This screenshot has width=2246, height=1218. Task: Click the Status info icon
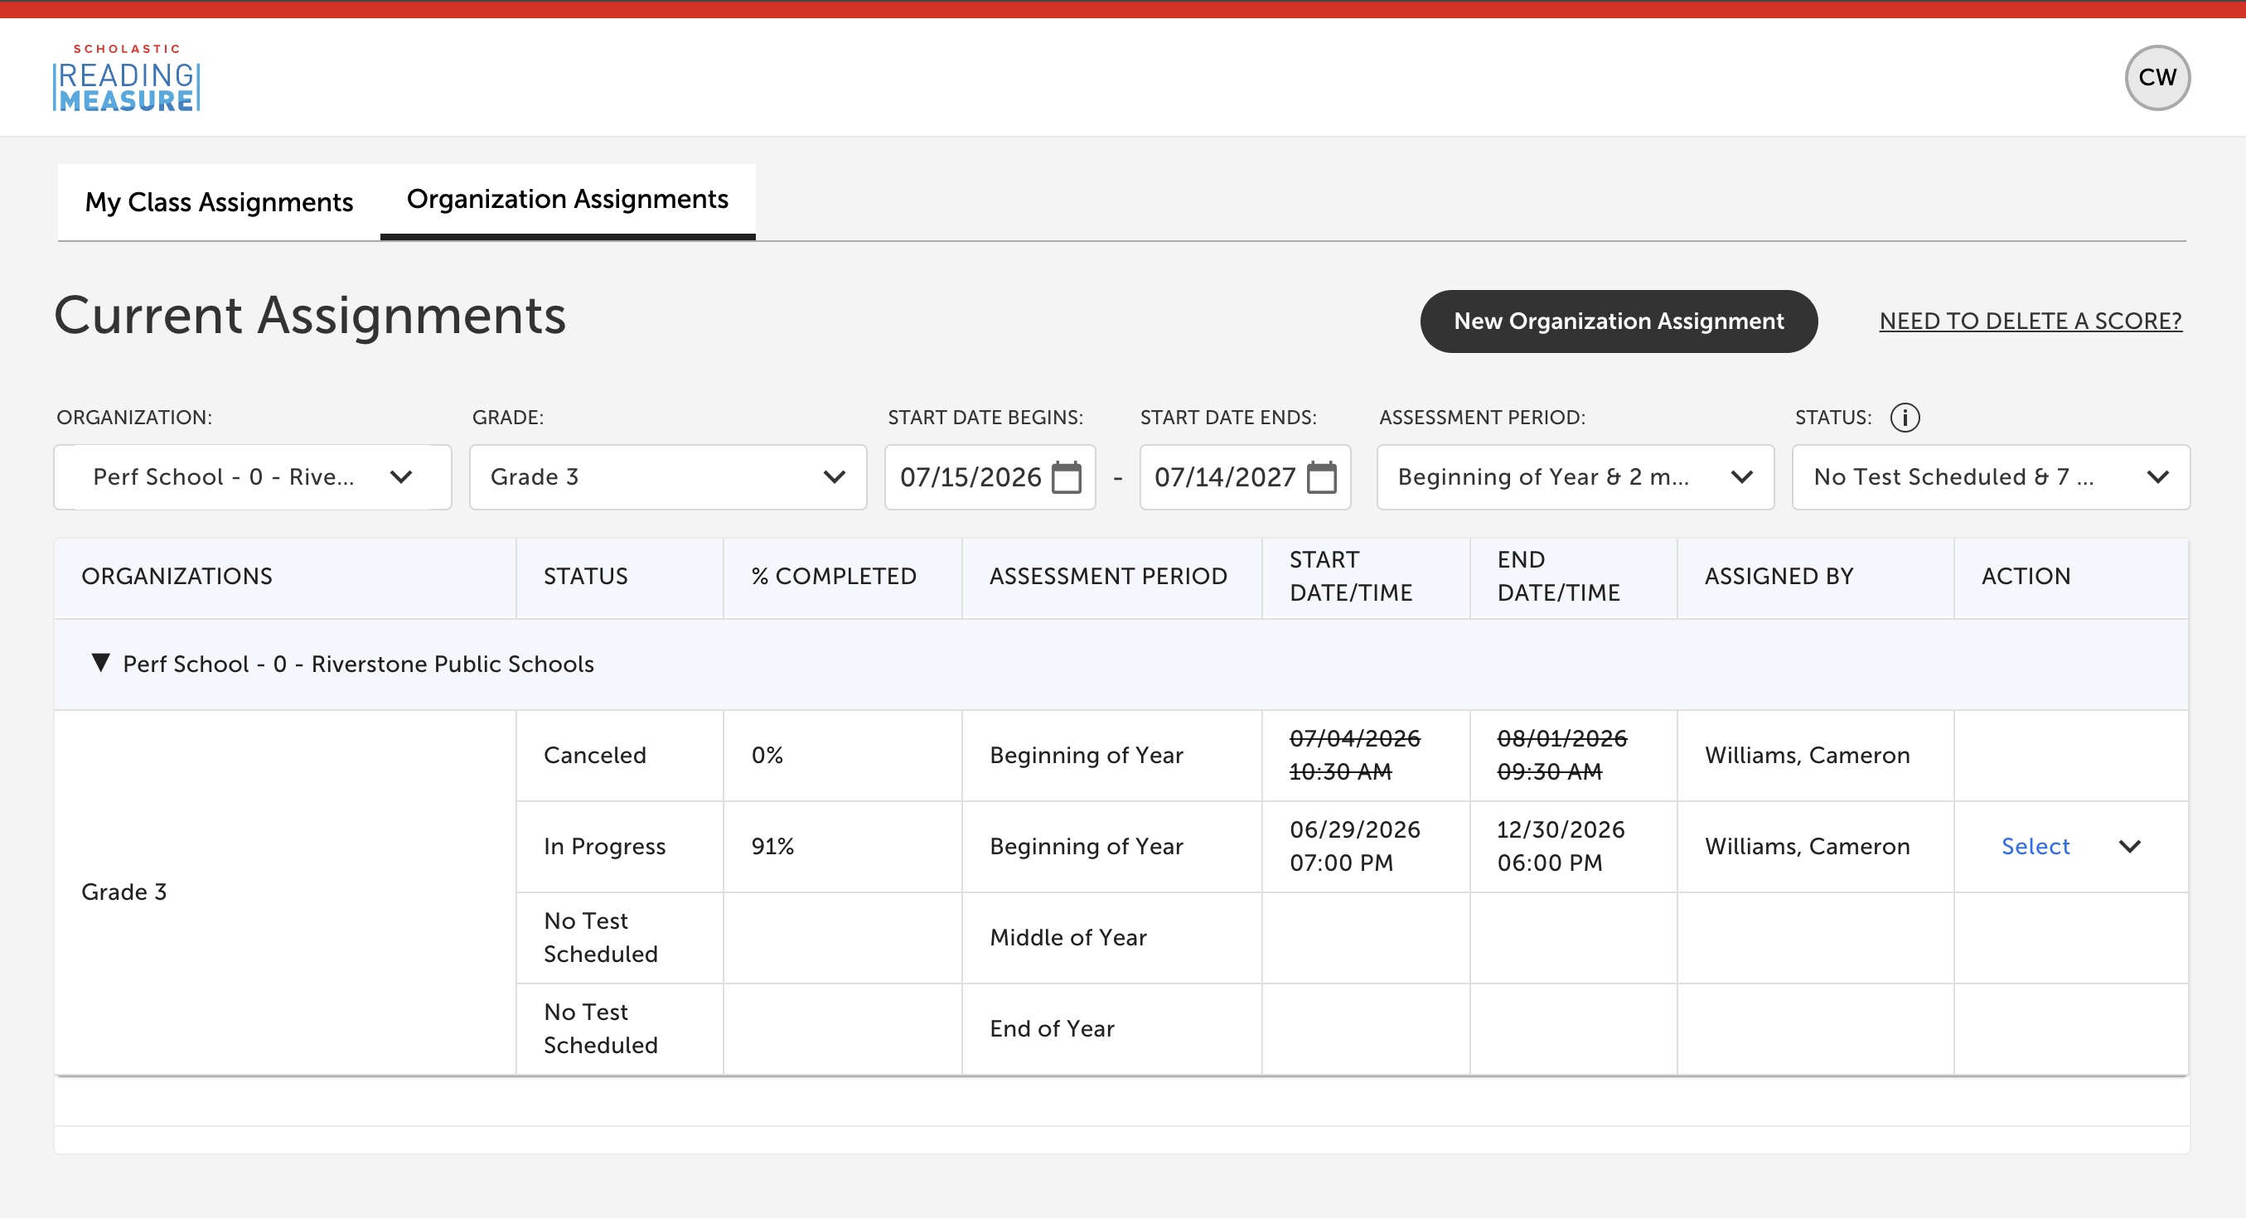coord(1905,418)
